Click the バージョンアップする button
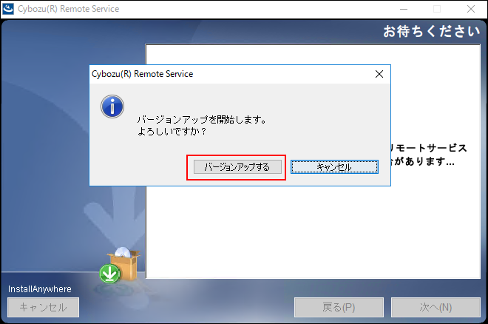 point(237,167)
